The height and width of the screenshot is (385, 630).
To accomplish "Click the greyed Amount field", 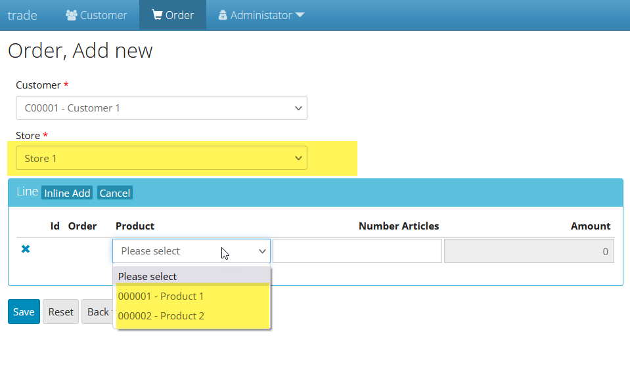I will (529, 251).
